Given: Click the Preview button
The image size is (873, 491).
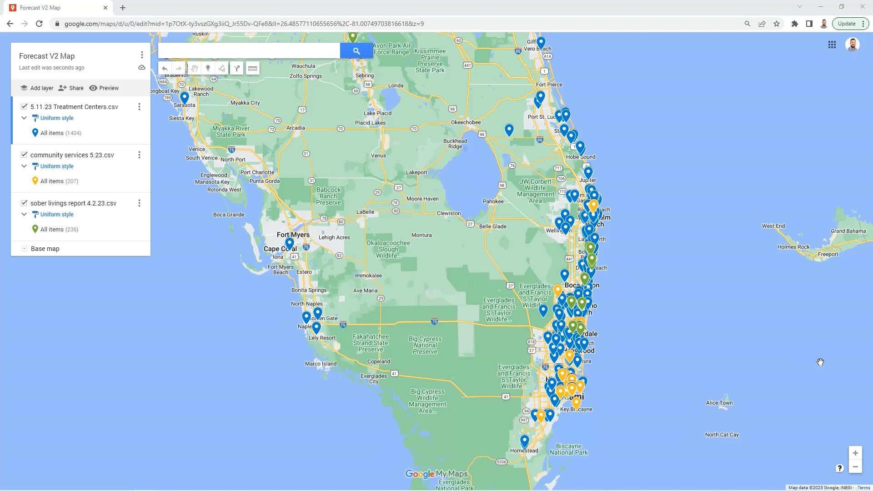Looking at the screenshot, I should point(104,88).
